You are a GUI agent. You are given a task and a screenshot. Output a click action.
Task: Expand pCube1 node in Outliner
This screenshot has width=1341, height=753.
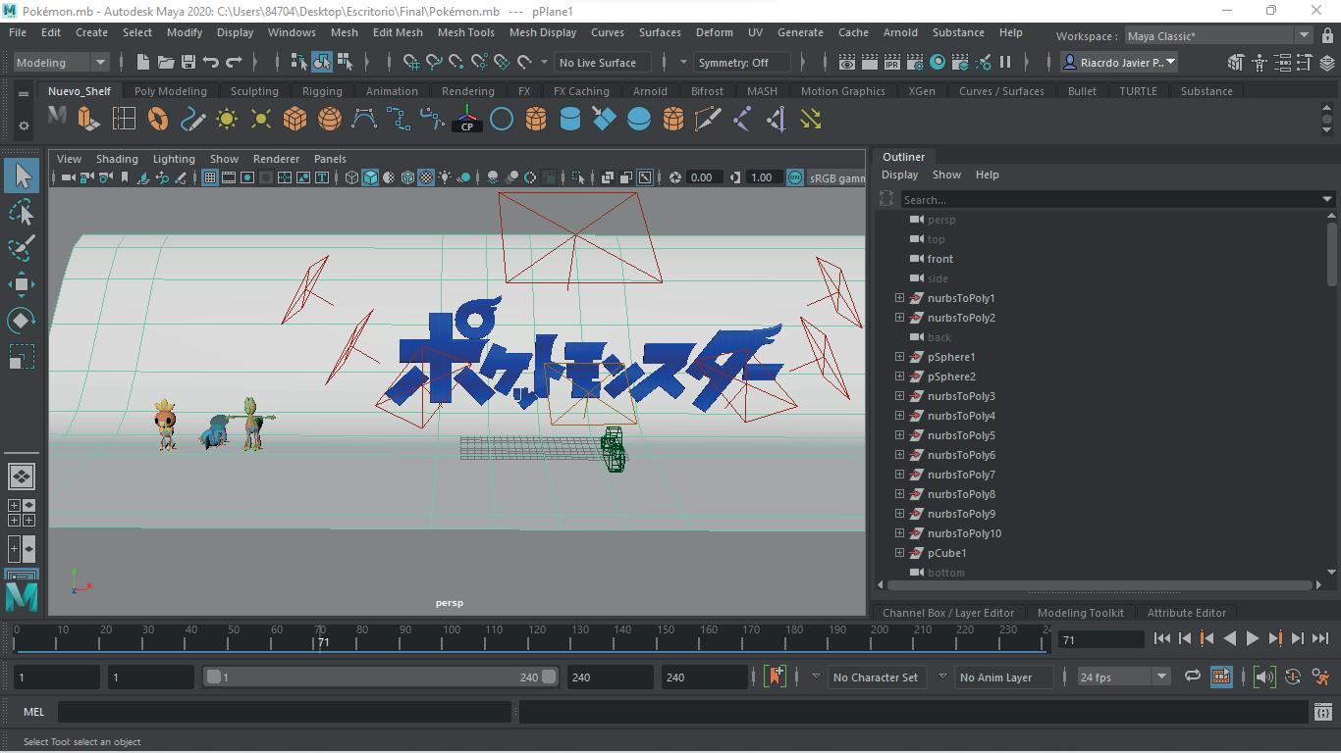click(x=899, y=553)
